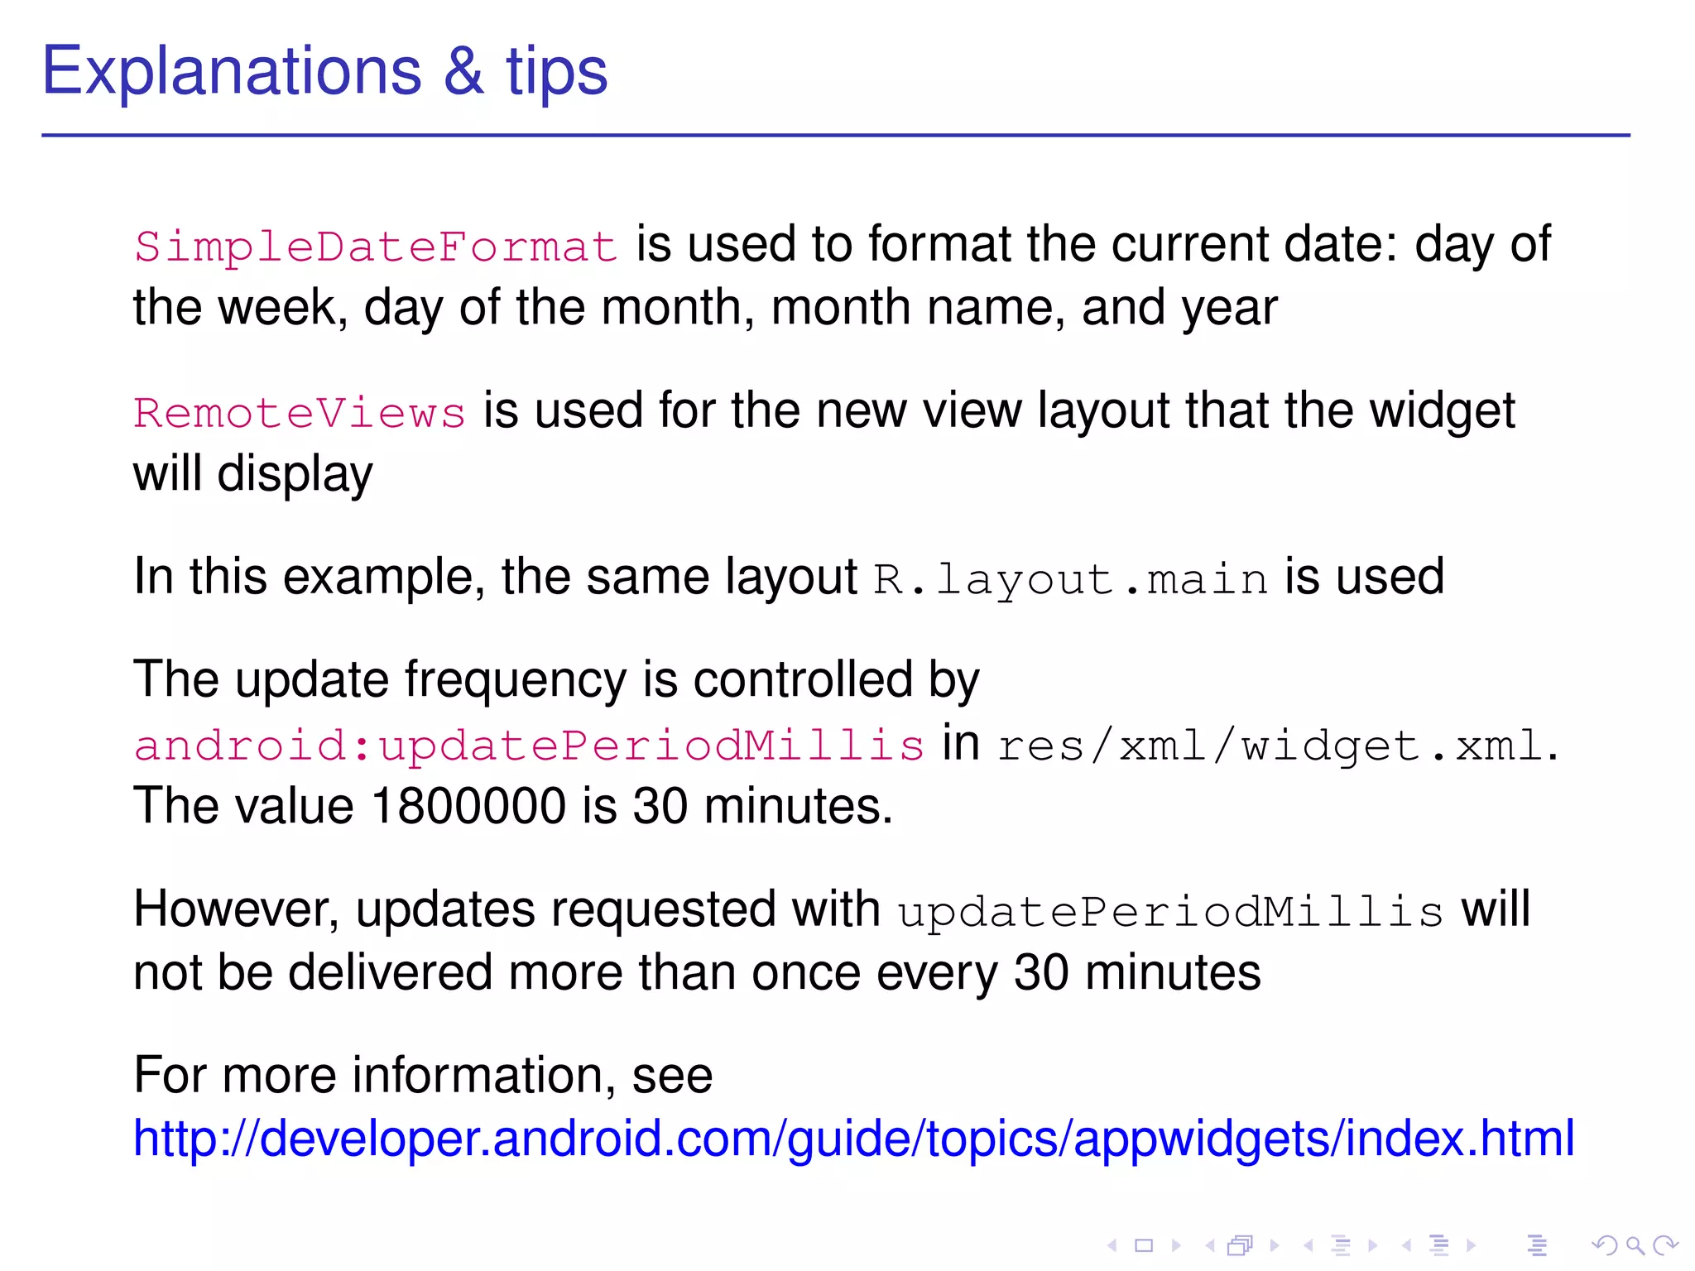Click the value '1800000' in the text
The height and width of the screenshot is (1271, 1695).
coord(468,806)
